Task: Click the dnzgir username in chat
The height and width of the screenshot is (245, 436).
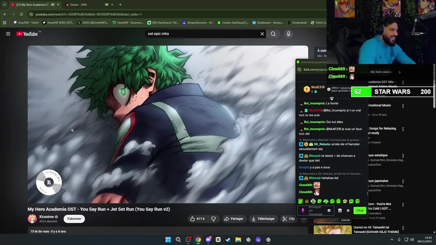Action: coord(304,167)
